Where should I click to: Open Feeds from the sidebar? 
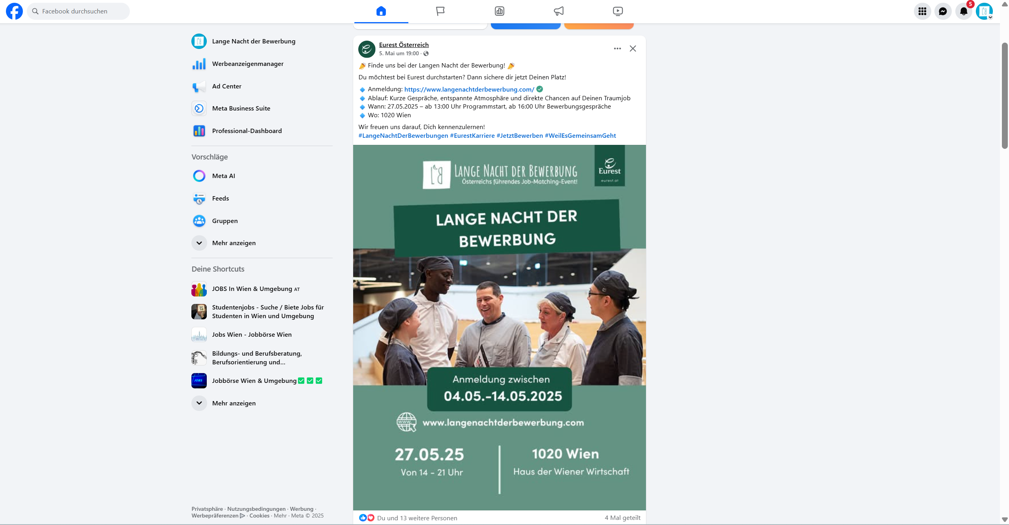(x=262, y=198)
